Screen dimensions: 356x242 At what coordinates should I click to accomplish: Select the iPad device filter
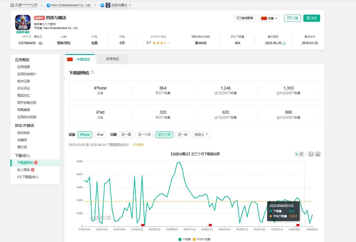point(100,135)
